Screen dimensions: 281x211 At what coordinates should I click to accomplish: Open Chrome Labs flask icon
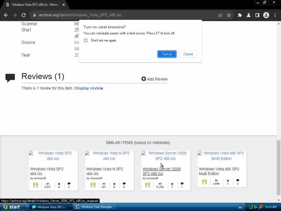pyautogui.click(x=248, y=15)
